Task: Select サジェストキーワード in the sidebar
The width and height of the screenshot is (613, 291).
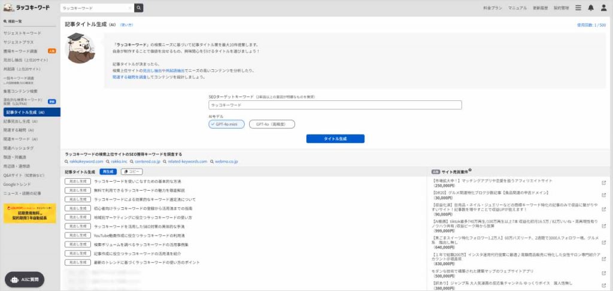Action: pos(22,33)
